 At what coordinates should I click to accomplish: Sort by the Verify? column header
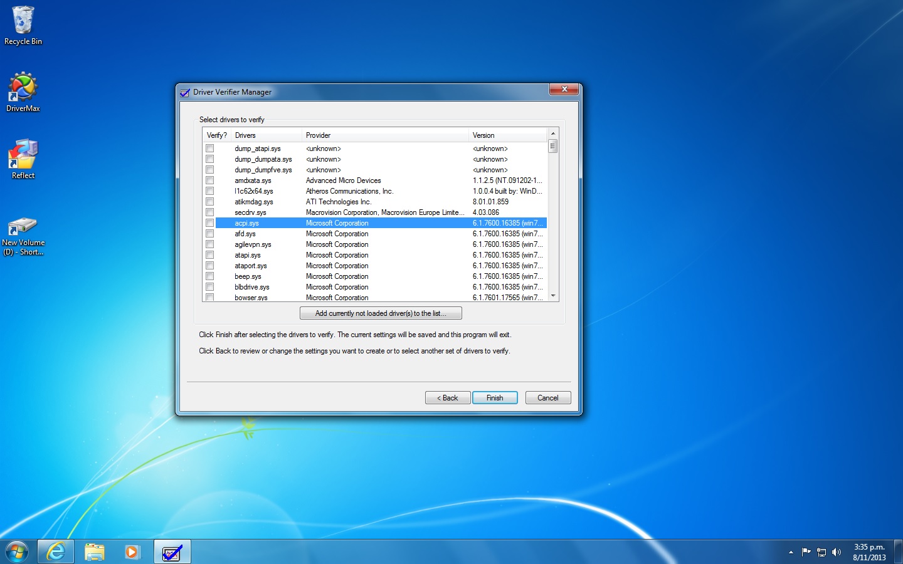217,135
